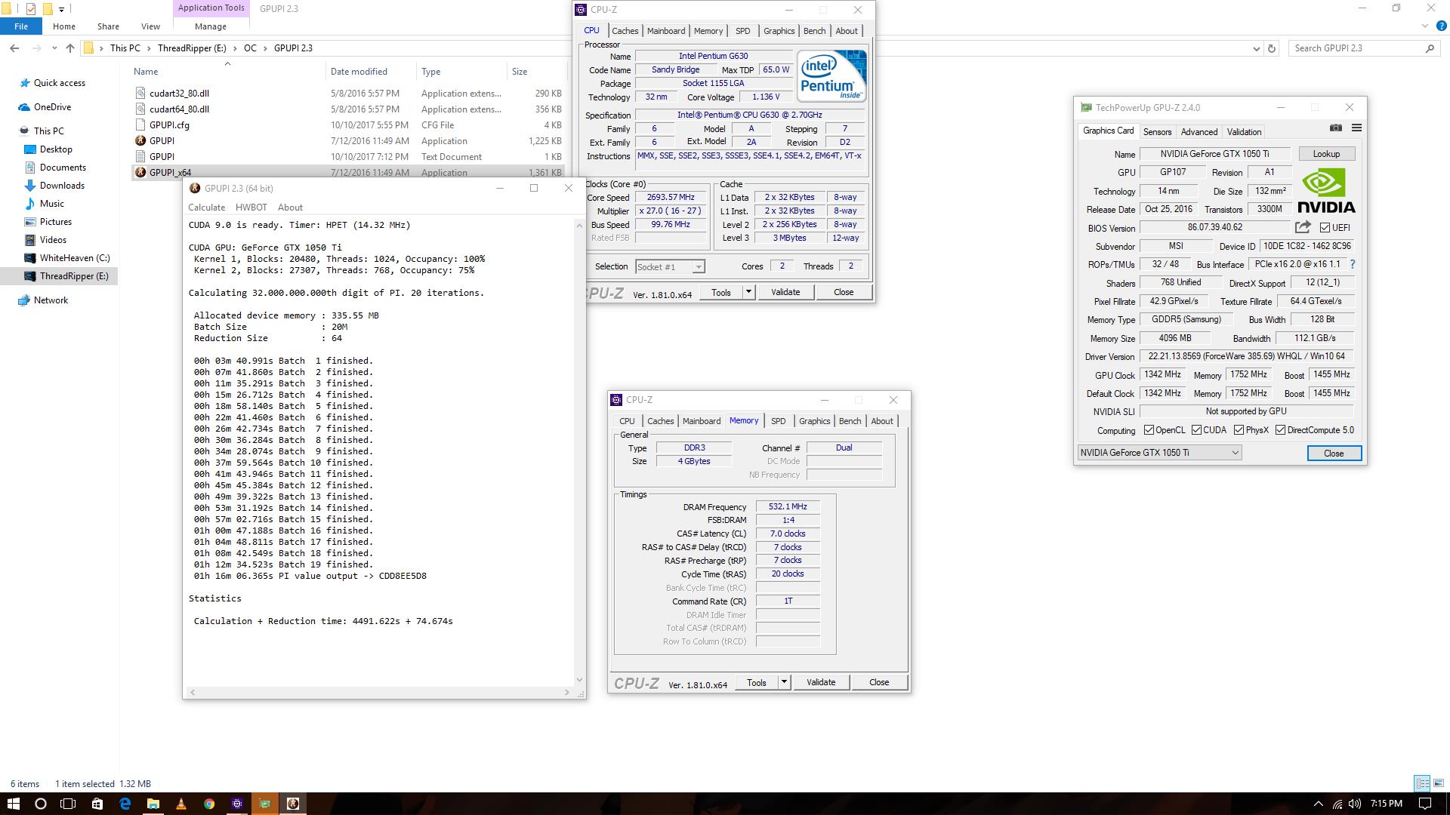1450x815 pixels.
Task: Toggle the CUDA checkbox
Action: click(x=1196, y=430)
